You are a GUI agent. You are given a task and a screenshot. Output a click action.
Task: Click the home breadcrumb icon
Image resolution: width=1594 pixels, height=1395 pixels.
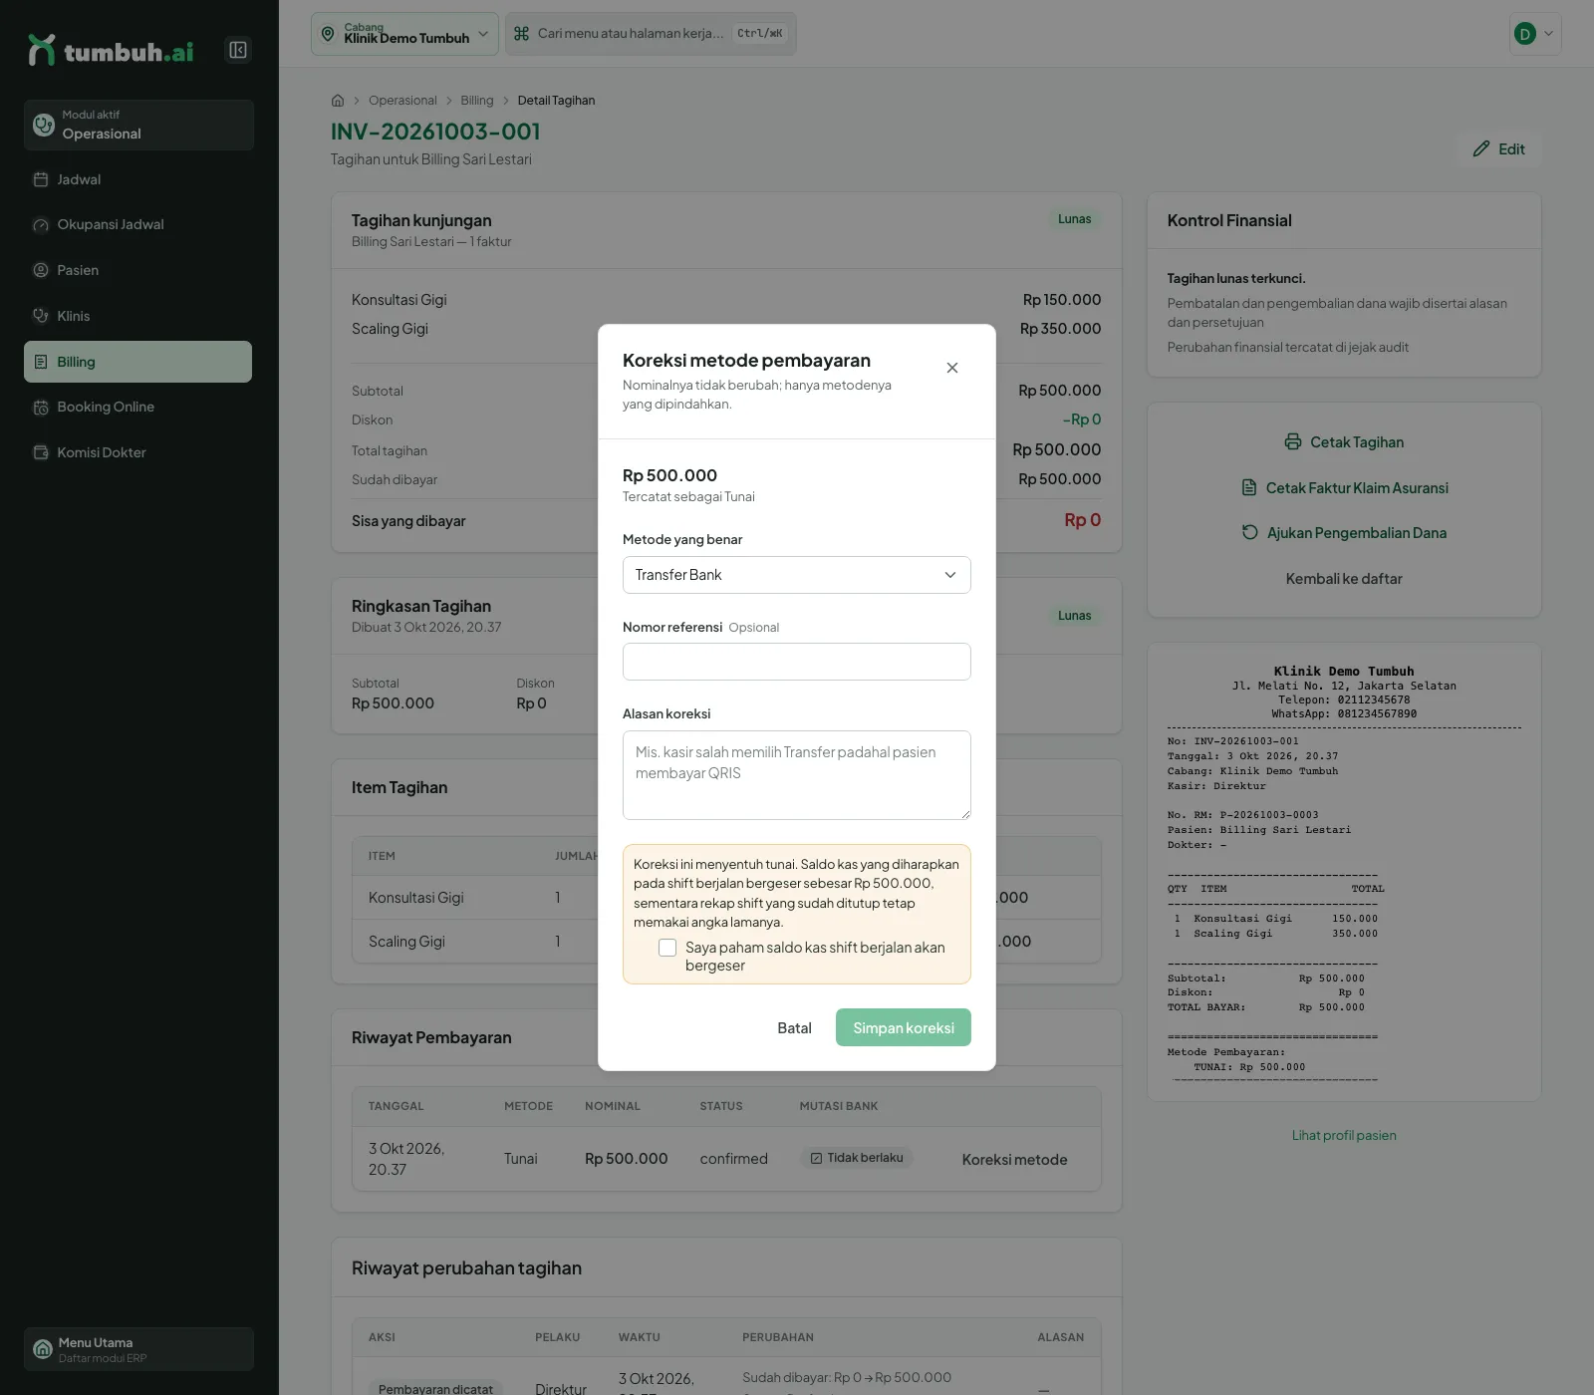pos(338,101)
